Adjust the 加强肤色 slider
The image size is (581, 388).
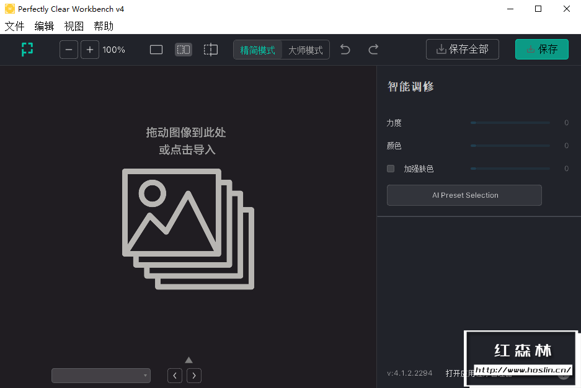[x=510, y=169]
